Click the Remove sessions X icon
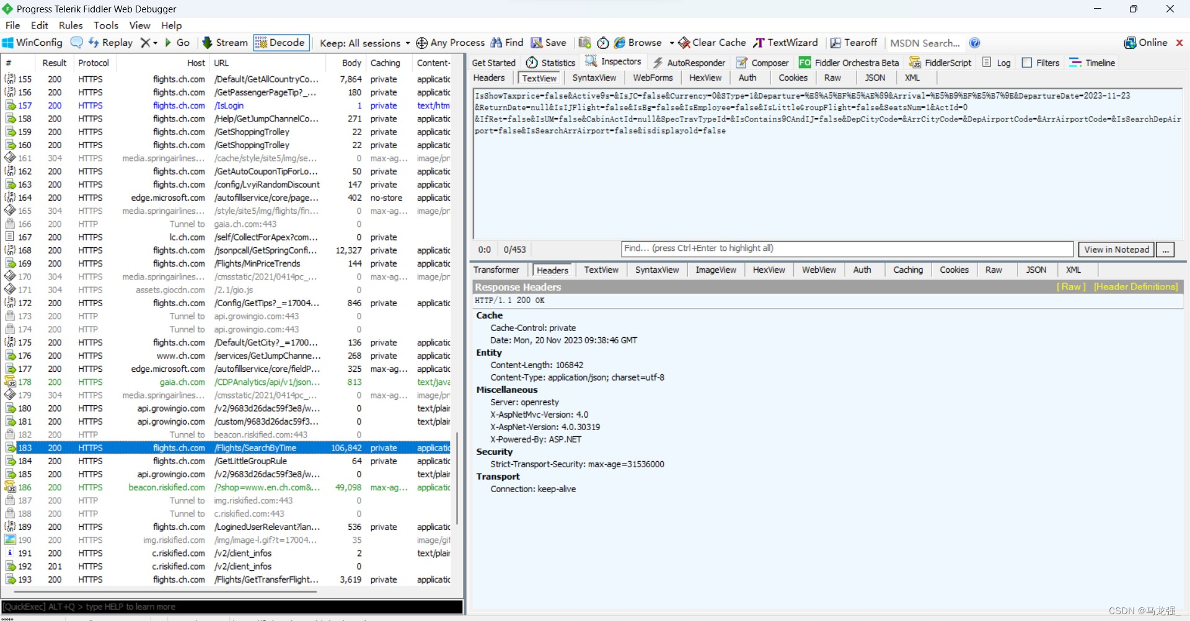Viewport: 1190px width, 621px height. pos(145,43)
